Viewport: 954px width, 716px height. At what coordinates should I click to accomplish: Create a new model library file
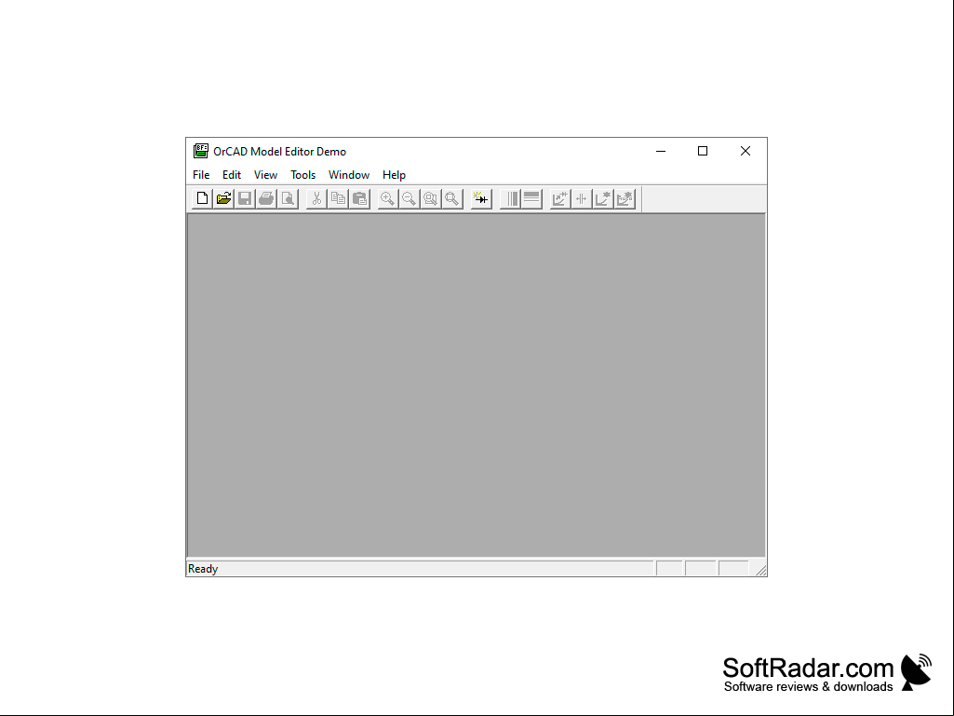click(x=202, y=198)
